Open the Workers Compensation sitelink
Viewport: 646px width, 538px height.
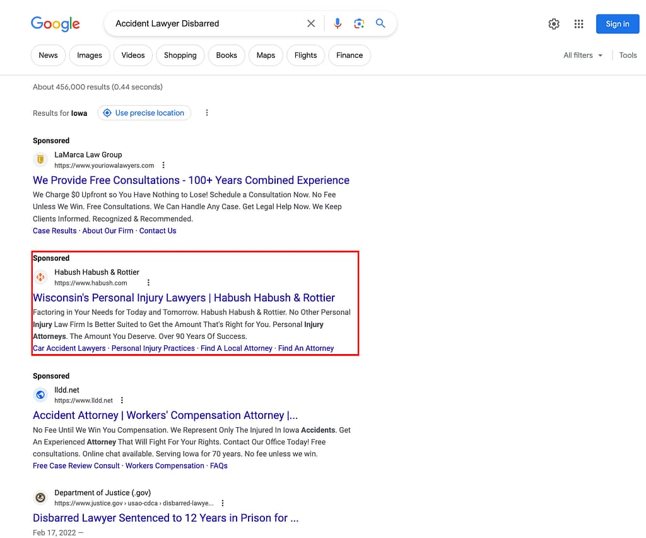click(165, 466)
